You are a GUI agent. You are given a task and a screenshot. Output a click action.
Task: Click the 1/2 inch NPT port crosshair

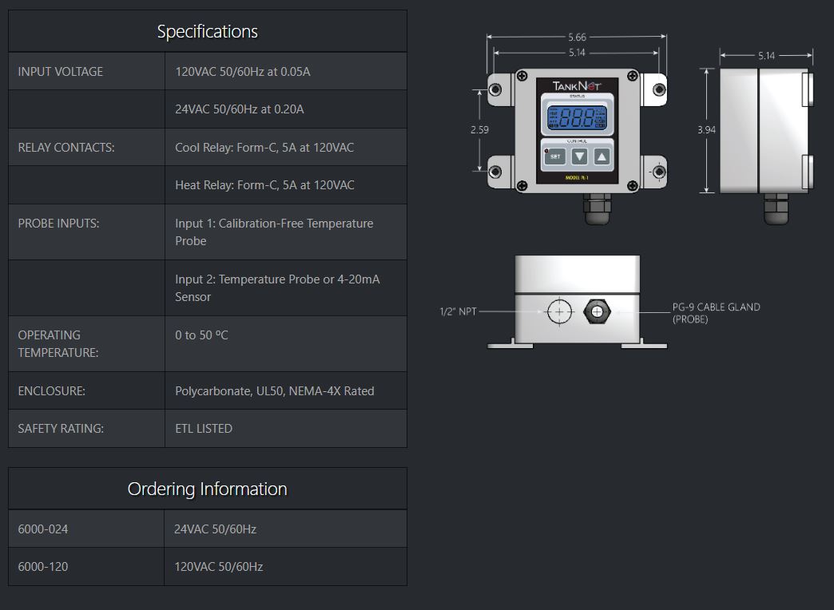559,311
